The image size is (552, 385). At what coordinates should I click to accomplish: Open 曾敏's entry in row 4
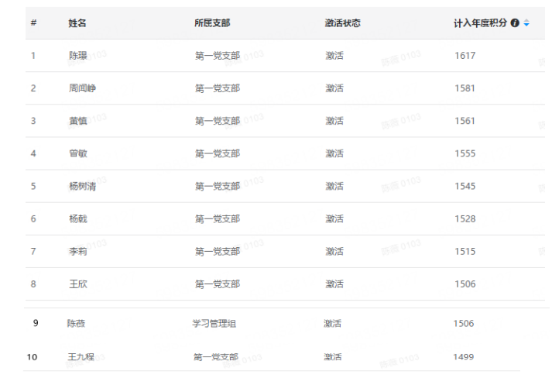pos(78,153)
